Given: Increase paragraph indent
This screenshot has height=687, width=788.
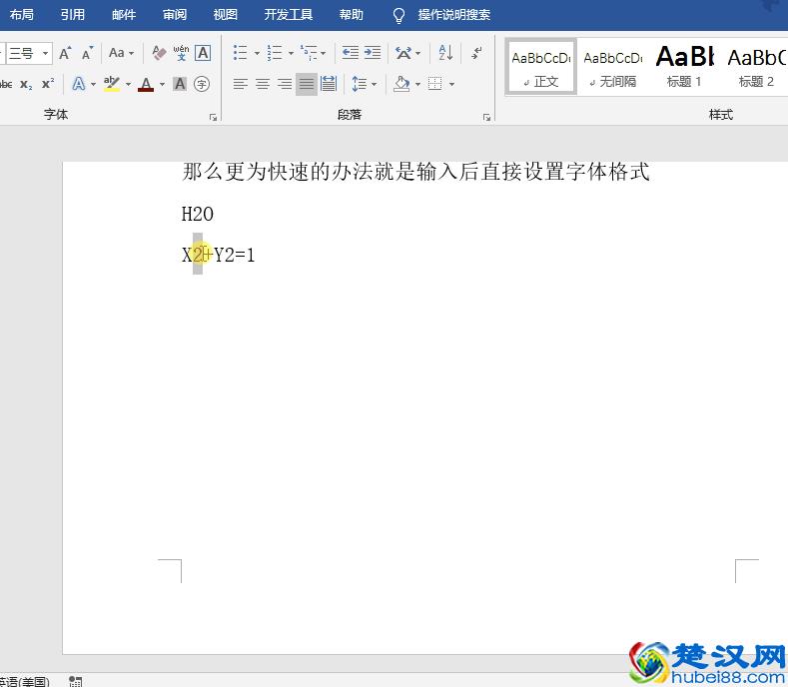Looking at the screenshot, I should click(x=373, y=53).
